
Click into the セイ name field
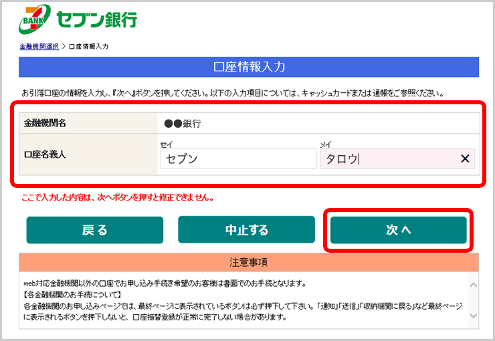(x=238, y=158)
